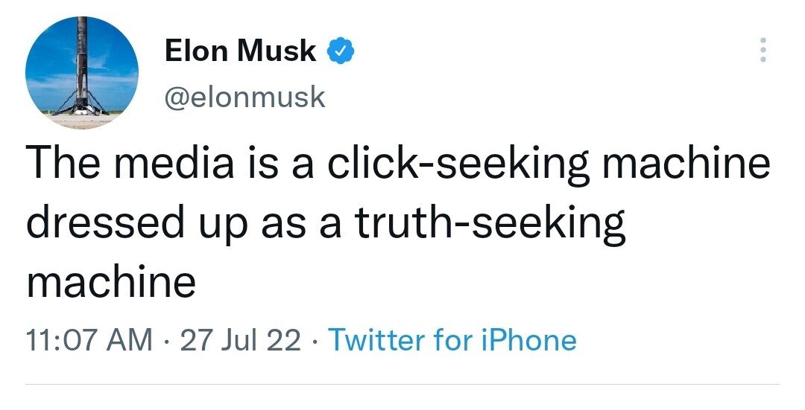Click the "Elon Musk" display name
805x410 pixels.
click(x=240, y=51)
